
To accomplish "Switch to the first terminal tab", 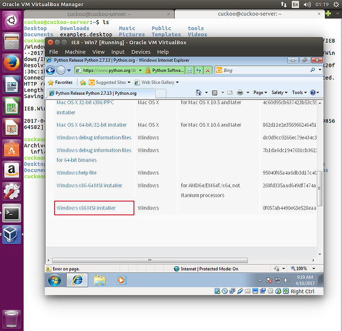I will (99, 14).
